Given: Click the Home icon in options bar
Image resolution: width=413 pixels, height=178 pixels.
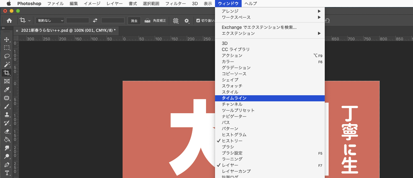Looking at the screenshot, I should 9,21.
